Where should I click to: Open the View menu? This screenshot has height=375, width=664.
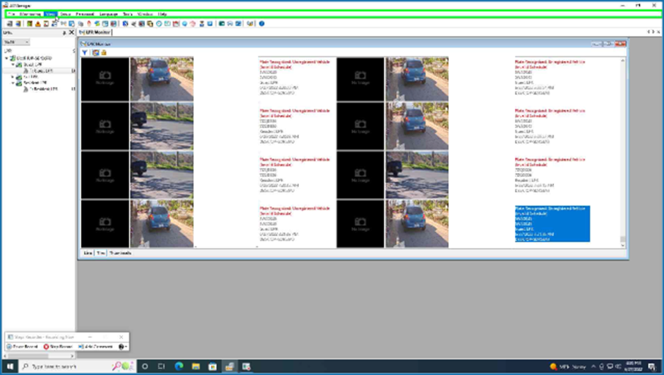(x=50, y=13)
